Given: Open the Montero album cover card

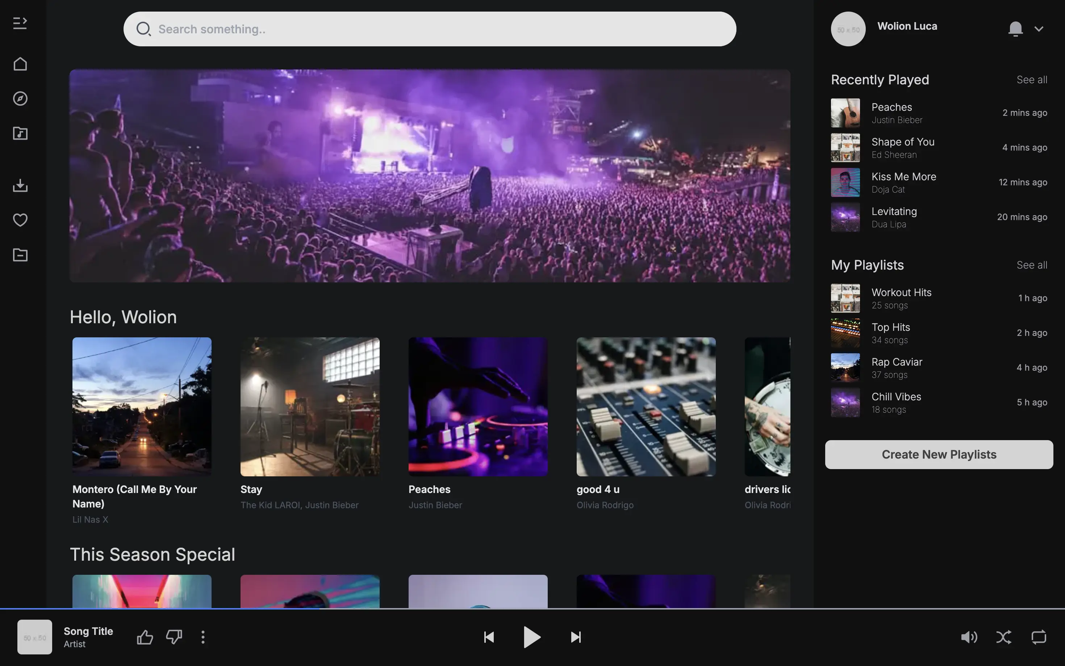Looking at the screenshot, I should click(142, 406).
